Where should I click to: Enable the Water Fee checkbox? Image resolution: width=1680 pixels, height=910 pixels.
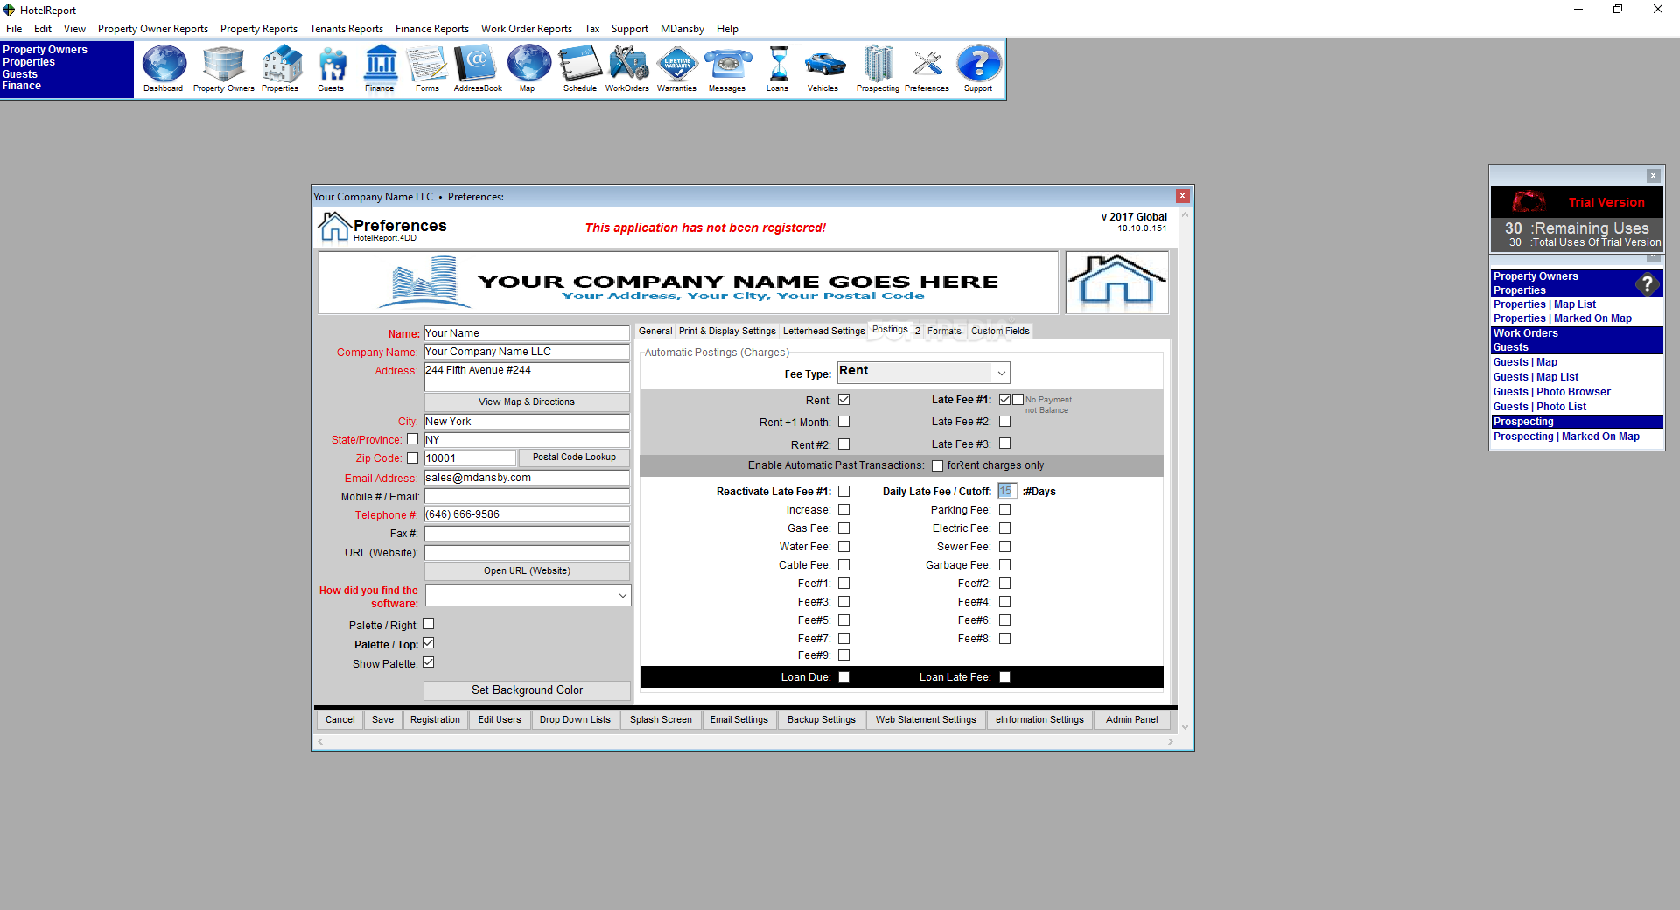pyautogui.click(x=844, y=547)
